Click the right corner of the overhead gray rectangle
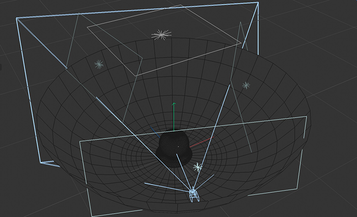 tap(240, 43)
